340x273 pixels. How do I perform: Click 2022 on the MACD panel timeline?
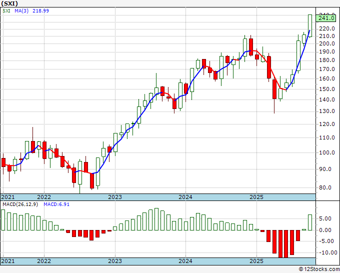tap(44, 261)
